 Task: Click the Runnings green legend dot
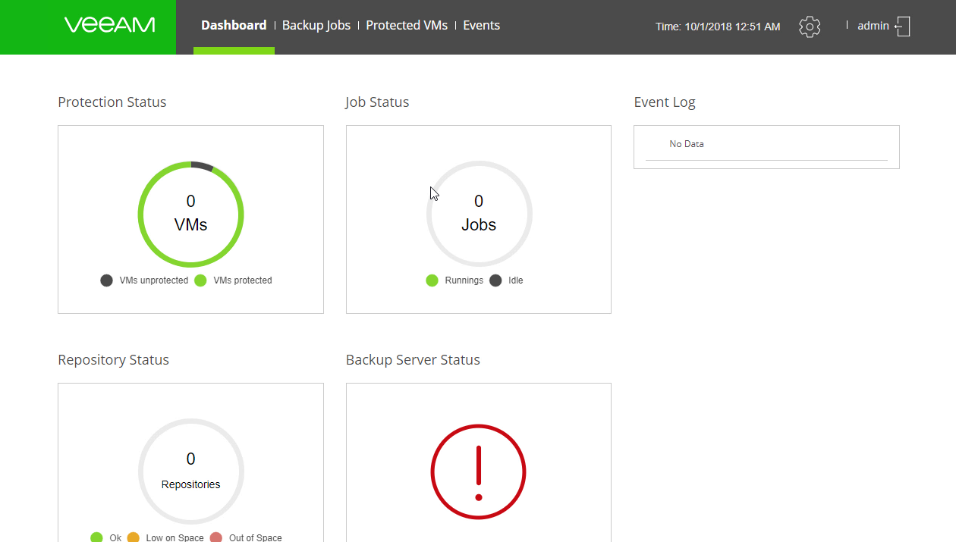coord(432,280)
